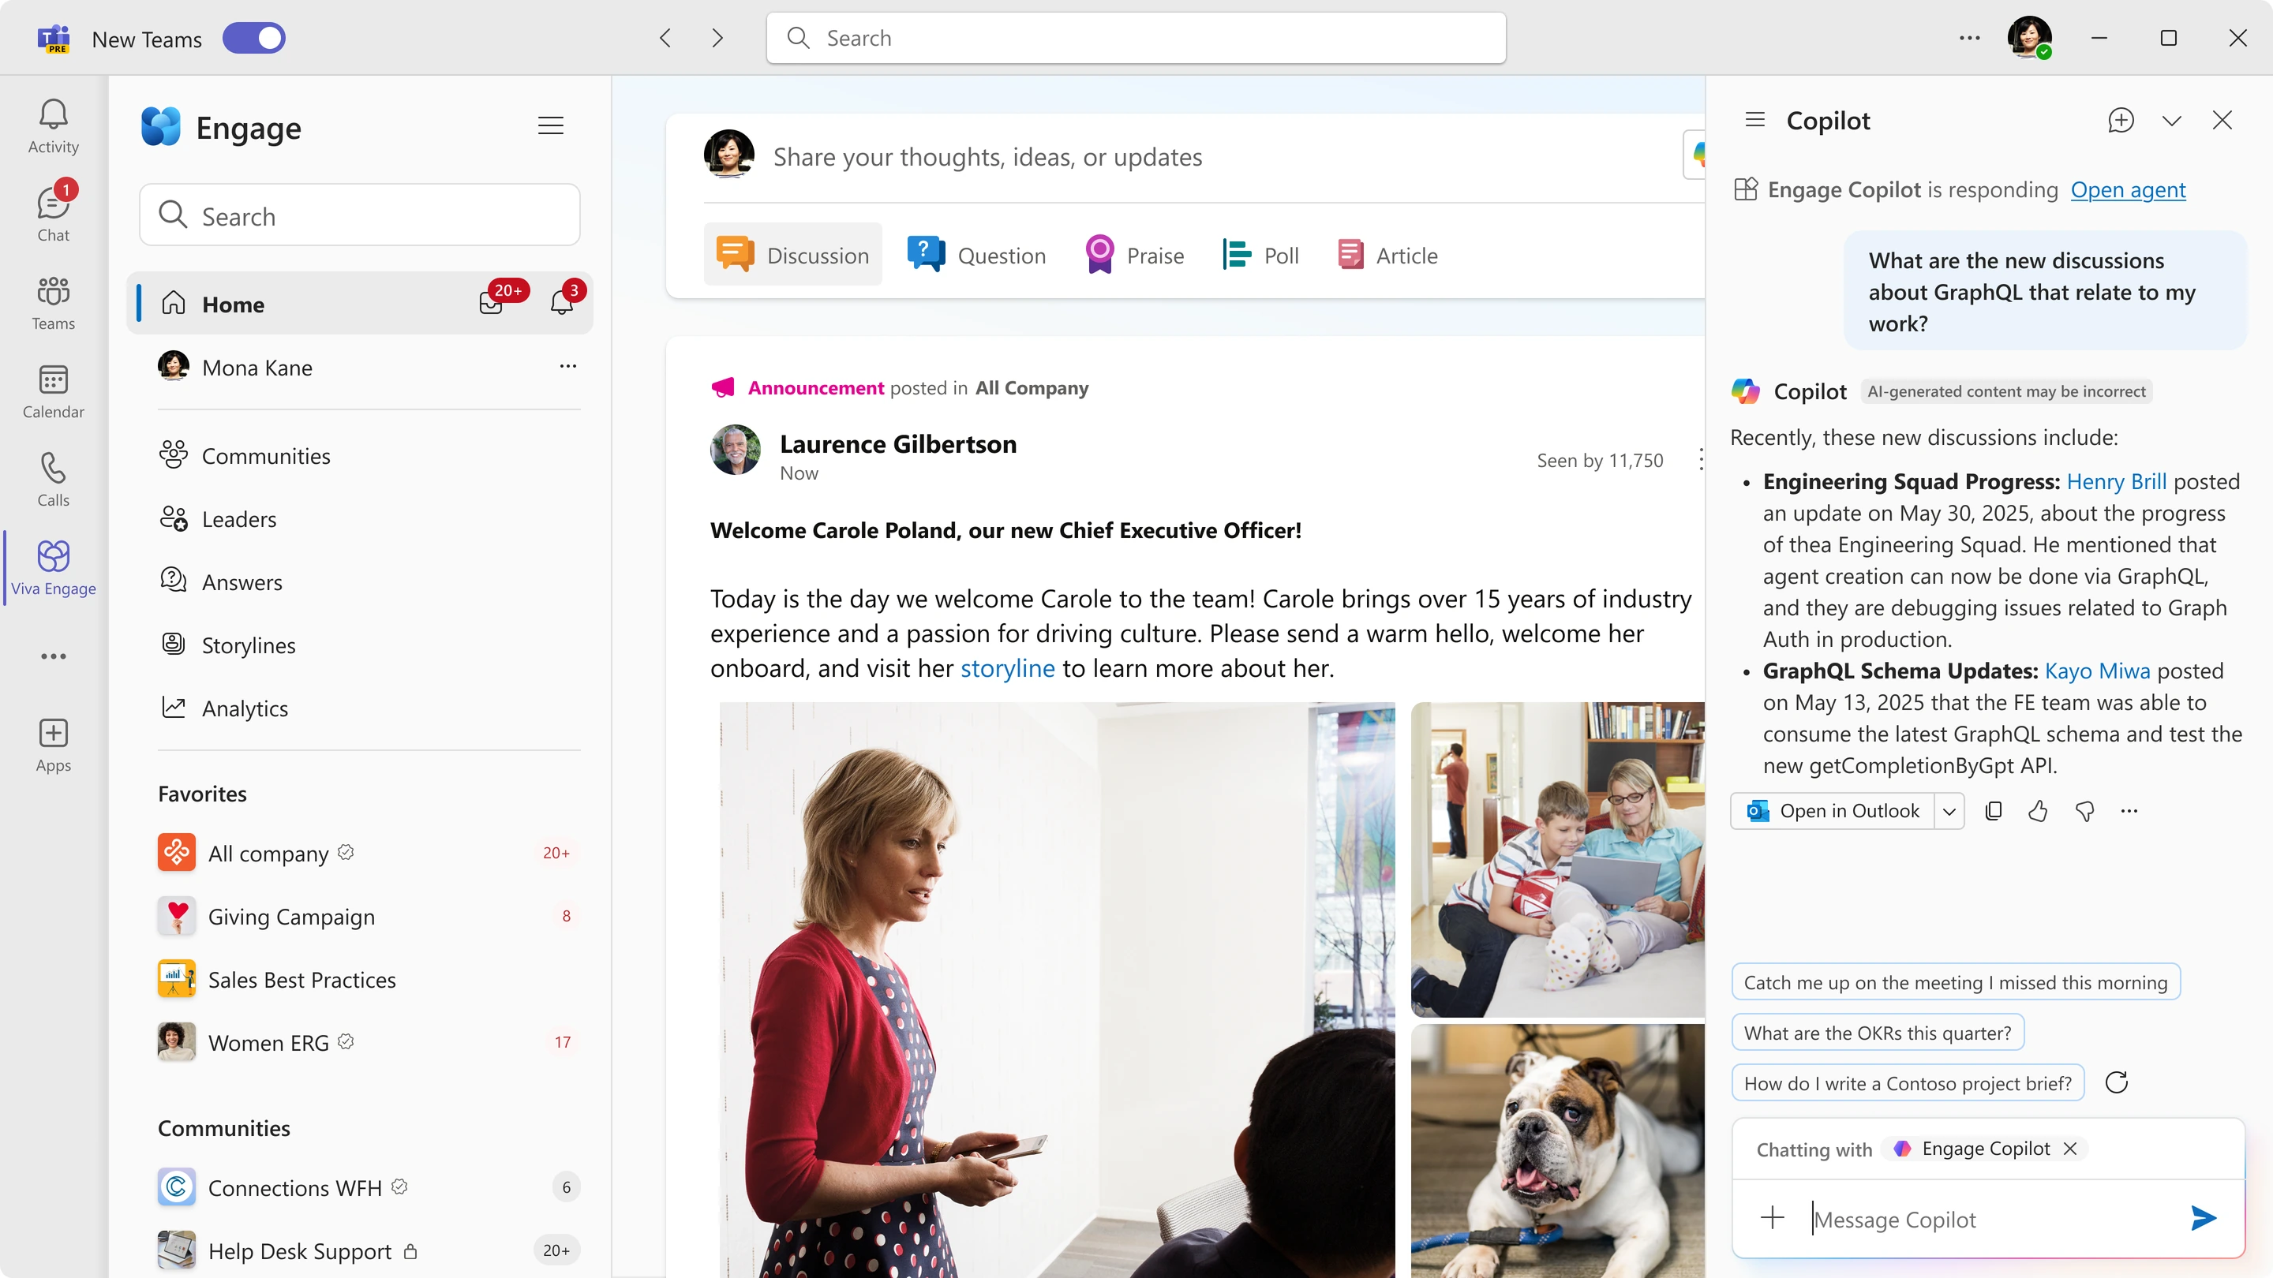
Task: Click Laurence Gilbertson's avatar photo
Action: point(735,450)
